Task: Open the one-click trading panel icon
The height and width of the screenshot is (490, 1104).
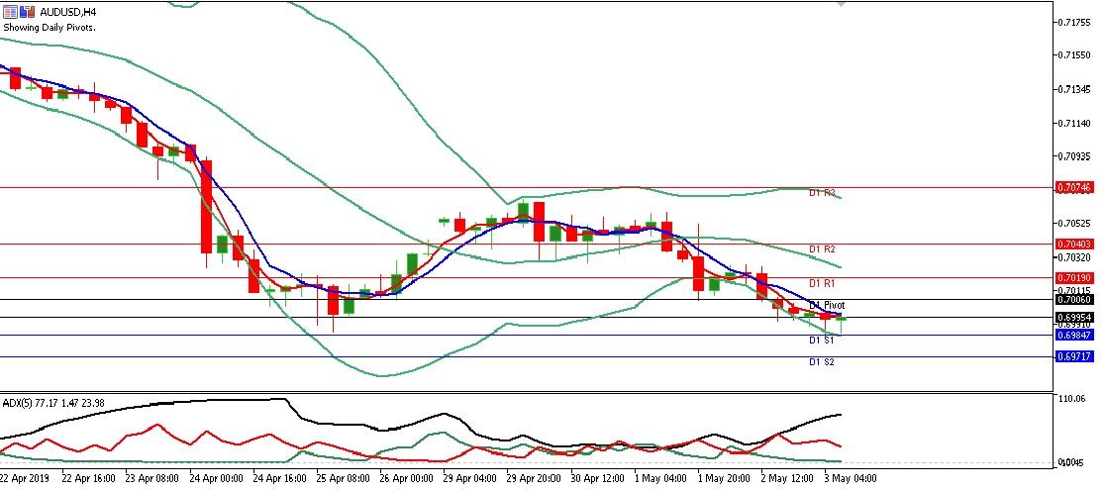Action: click(x=11, y=12)
